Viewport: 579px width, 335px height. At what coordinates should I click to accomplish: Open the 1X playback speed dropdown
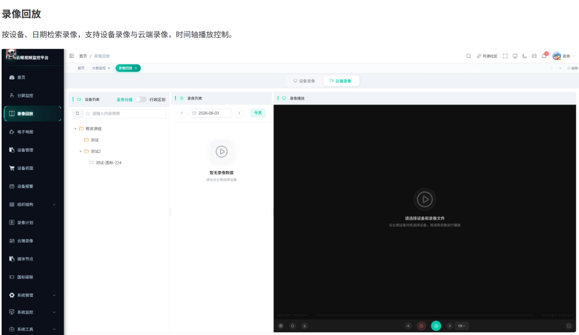point(462,326)
